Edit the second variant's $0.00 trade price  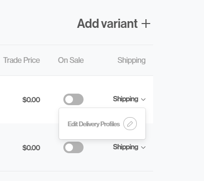[31, 148]
